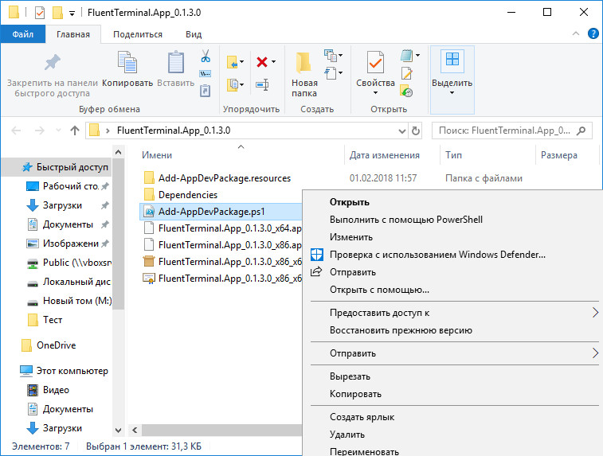Expand the move to dropdown arrow
The height and width of the screenshot is (456, 603).
241,61
